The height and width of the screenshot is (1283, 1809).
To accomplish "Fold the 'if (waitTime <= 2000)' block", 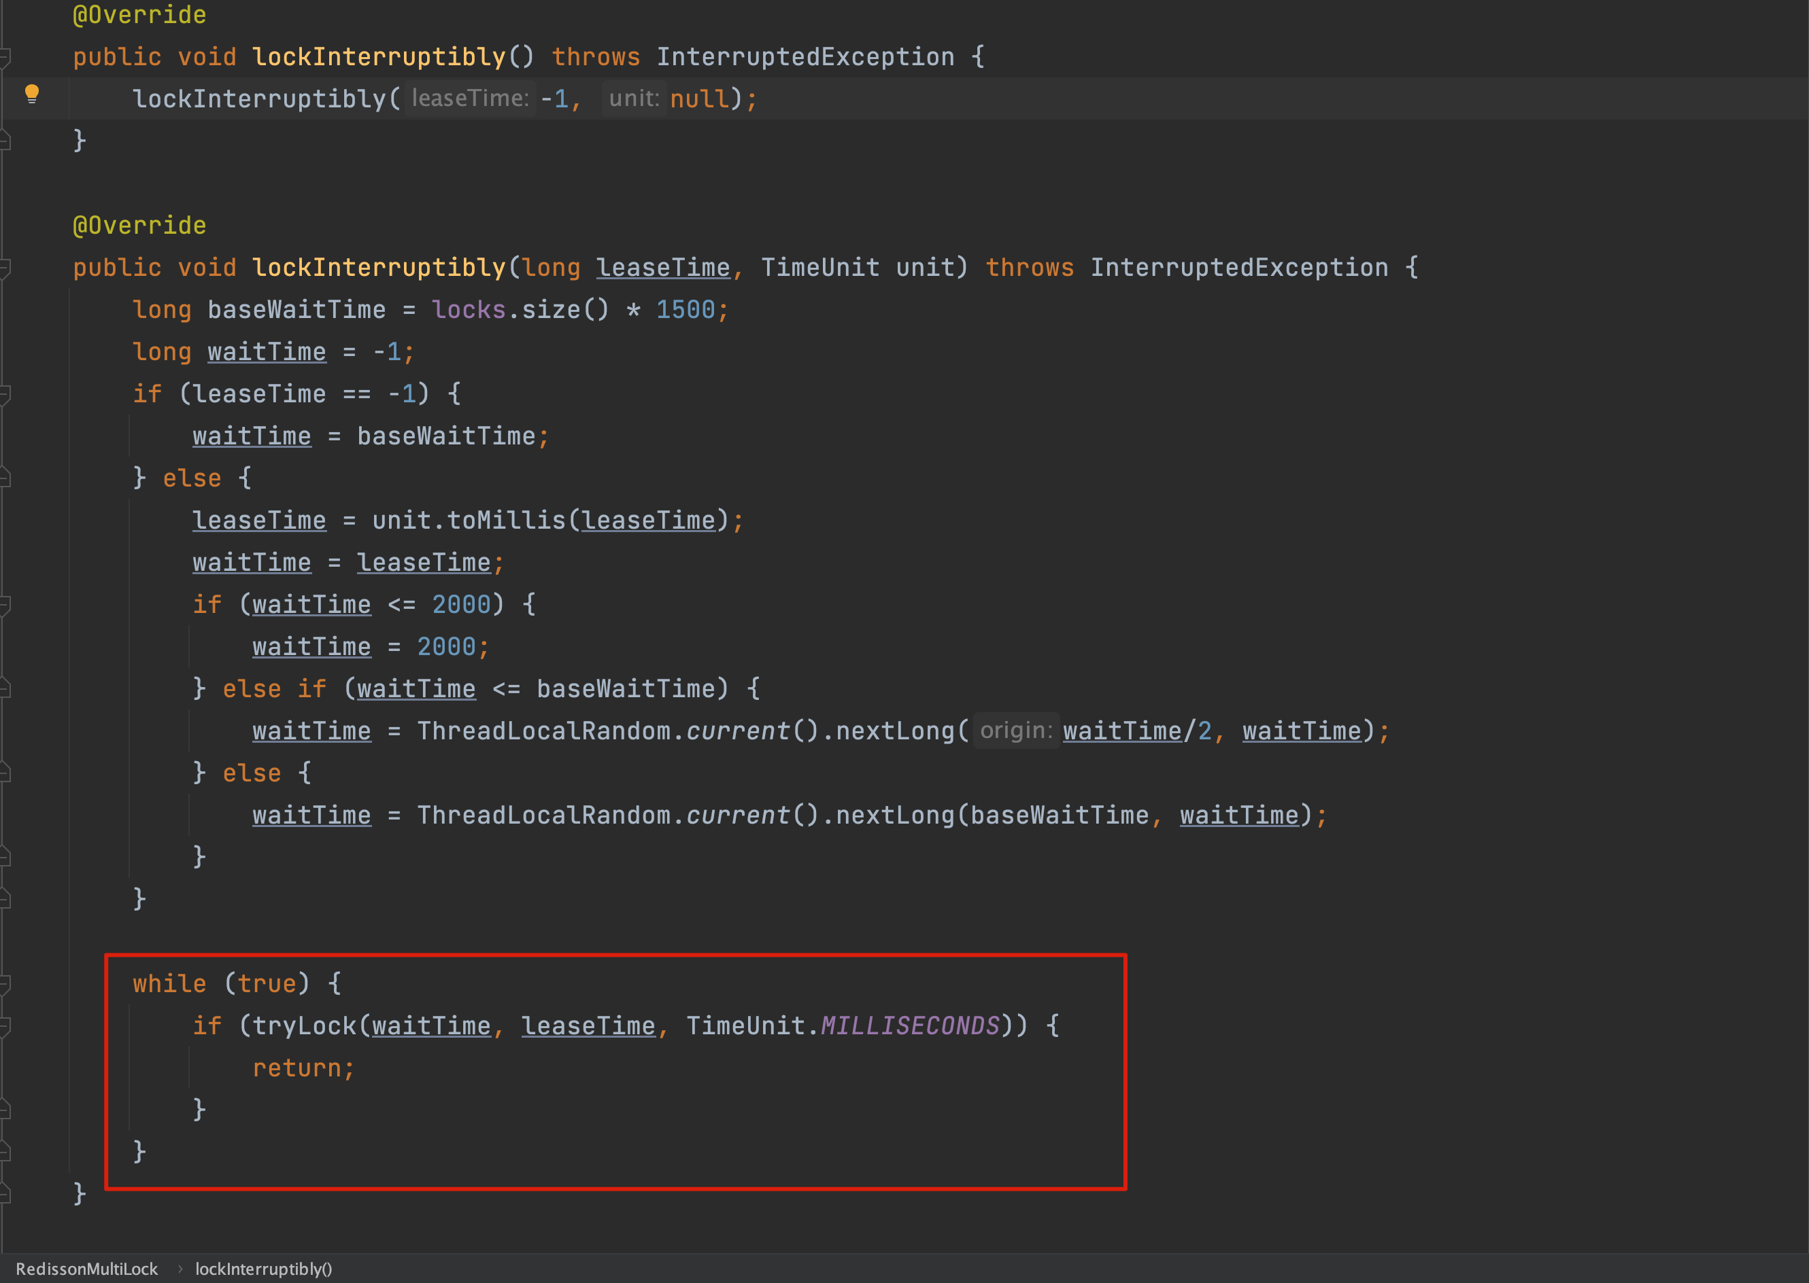I will click(x=5, y=604).
